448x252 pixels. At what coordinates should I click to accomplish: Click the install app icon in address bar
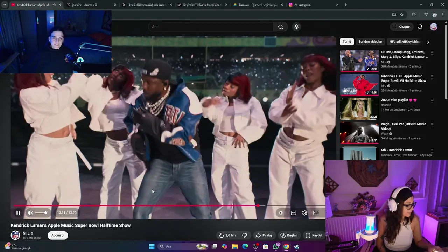click(x=394, y=15)
